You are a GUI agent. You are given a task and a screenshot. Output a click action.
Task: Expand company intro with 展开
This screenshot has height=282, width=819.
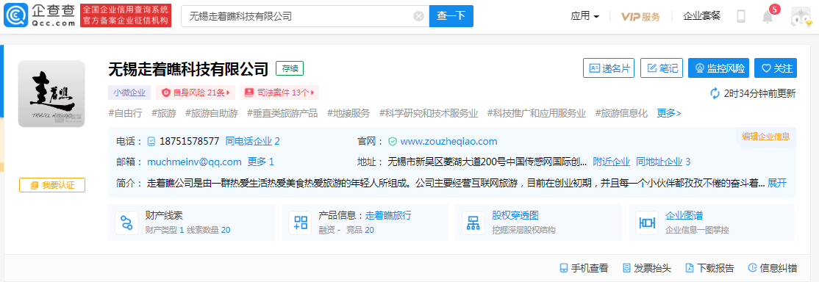point(776,183)
